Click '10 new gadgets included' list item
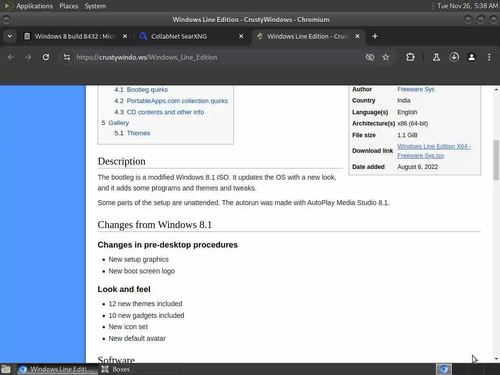Screen dimensions: 500x375 tap(146, 315)
